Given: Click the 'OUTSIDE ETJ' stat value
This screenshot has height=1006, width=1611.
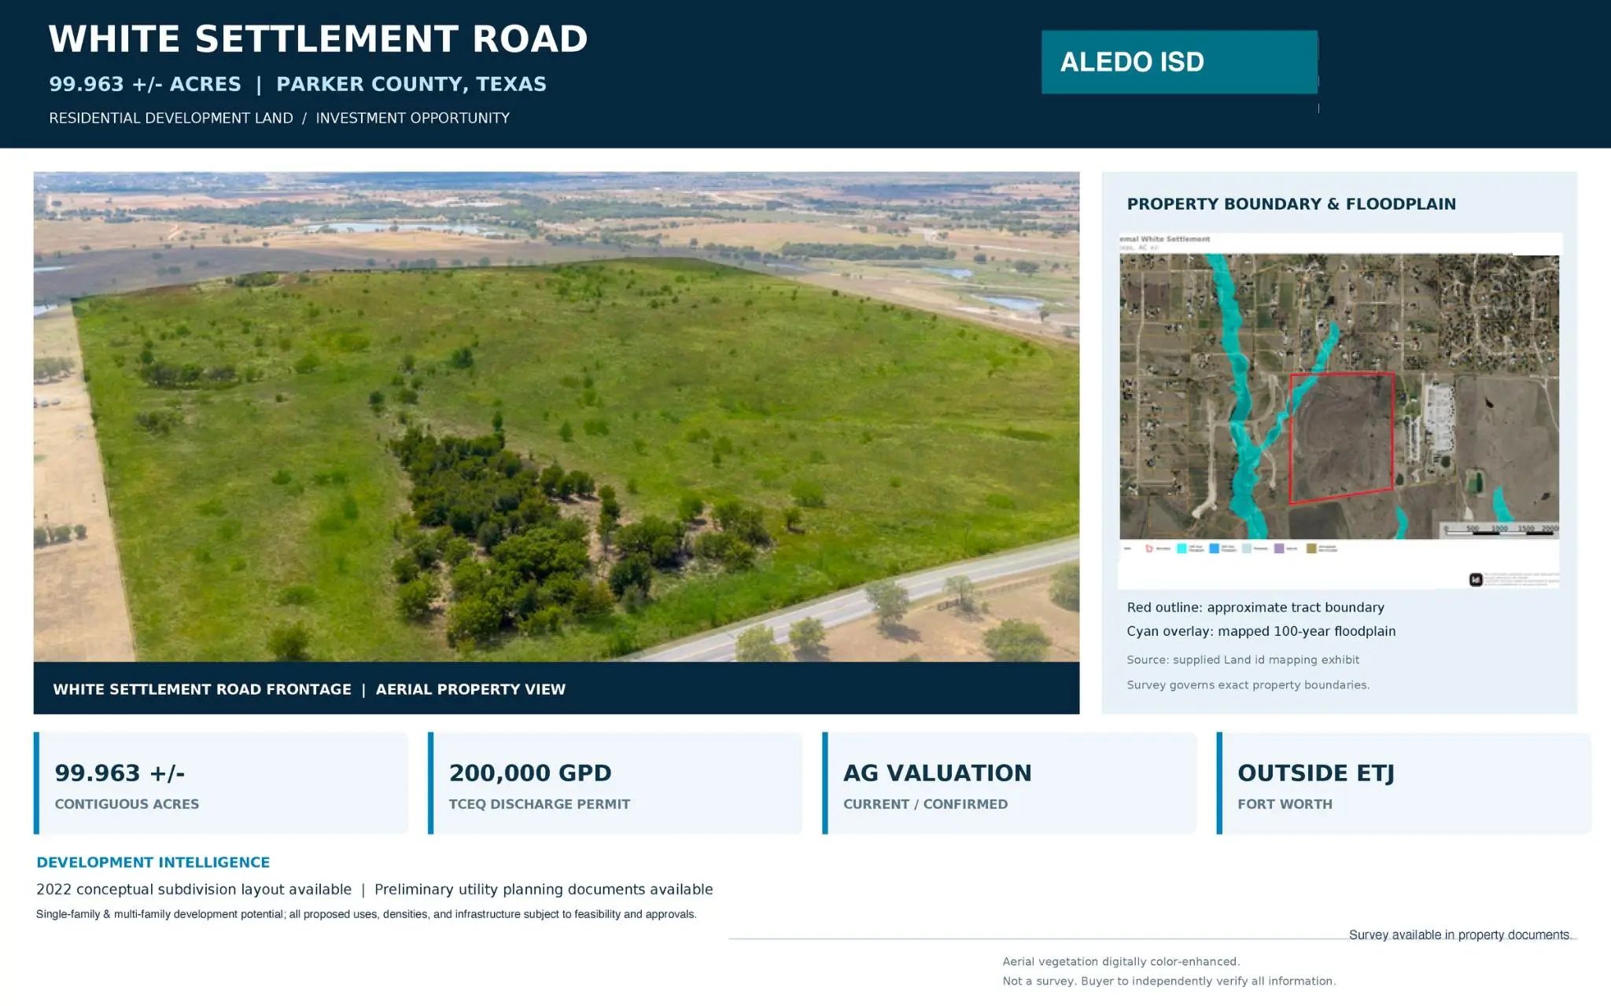Looking at the screenshot, I should pos(1316,773).
